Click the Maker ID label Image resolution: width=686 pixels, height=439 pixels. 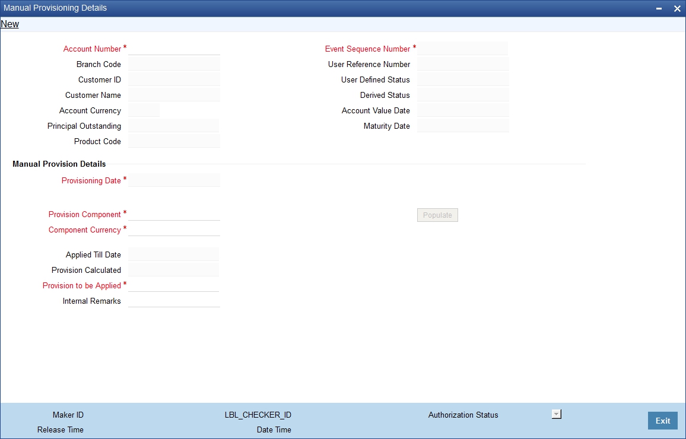[x=68, y=415]
